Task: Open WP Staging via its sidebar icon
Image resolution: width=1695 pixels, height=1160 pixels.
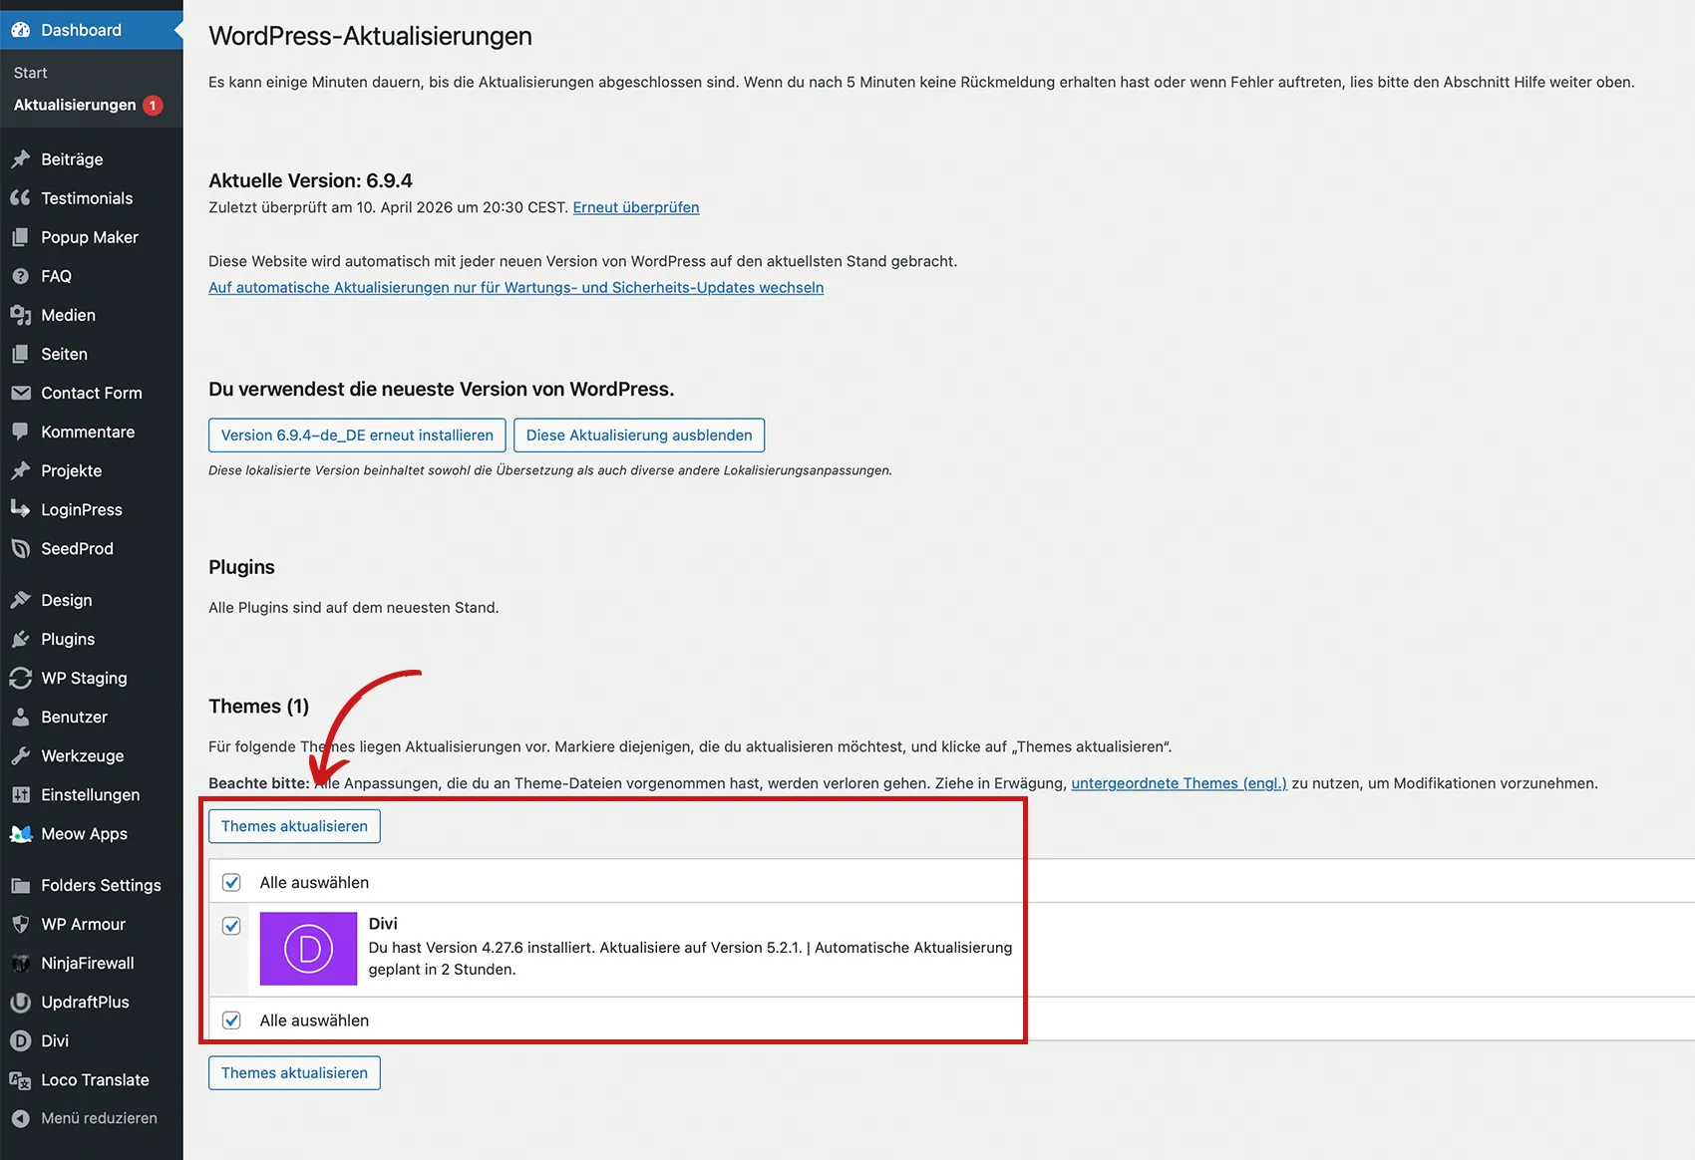Action: [21, 678]
